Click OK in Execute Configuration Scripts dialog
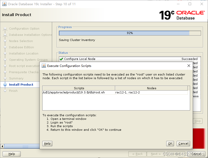This screenshot has width=208, height=158. [170, 143]
